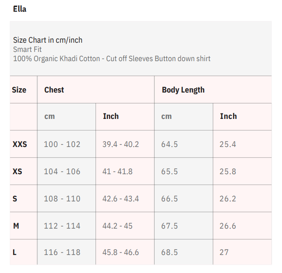Click the Smart Fit label
The width and height of the screenshot is (282, 273).
(27, 49)
